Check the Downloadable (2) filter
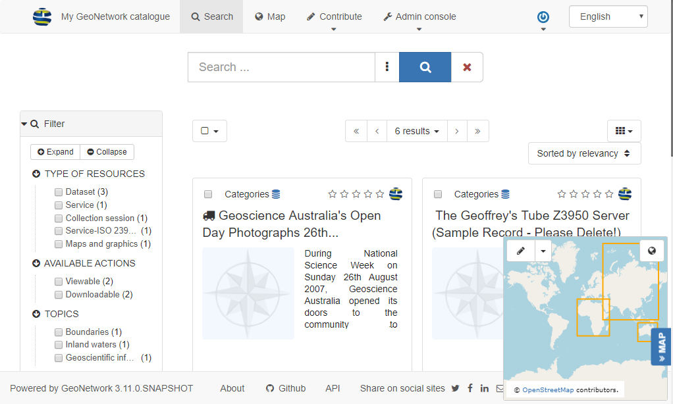This screenshot has width=673, height=404. (x=59, y=295)
